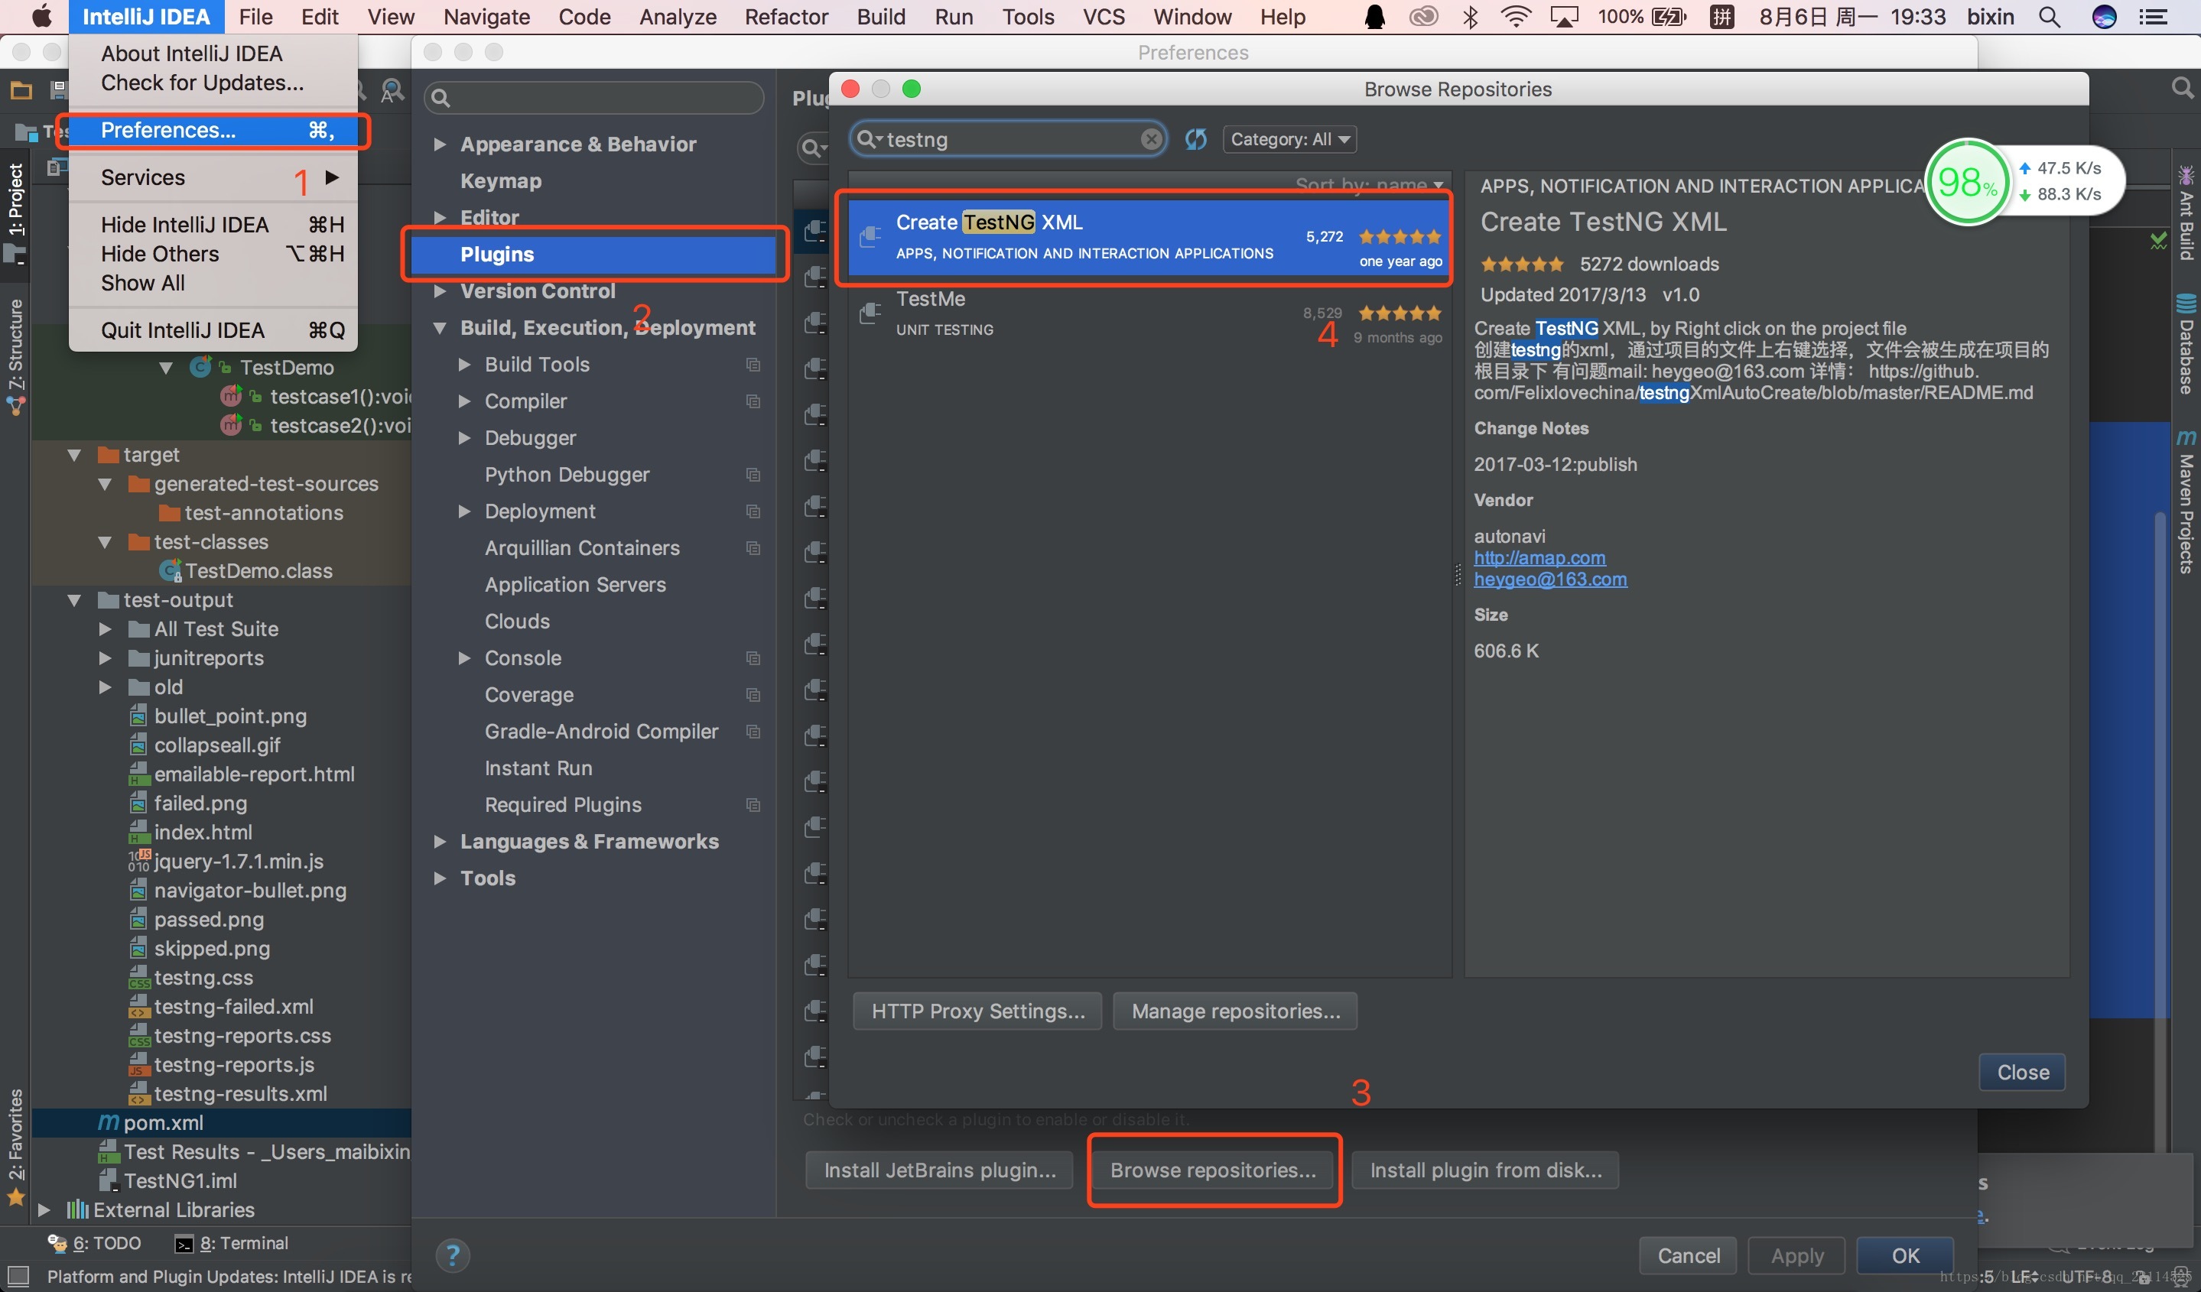Open the Ant Build side panel
2201x1292 pixels.
[2185, 212]
